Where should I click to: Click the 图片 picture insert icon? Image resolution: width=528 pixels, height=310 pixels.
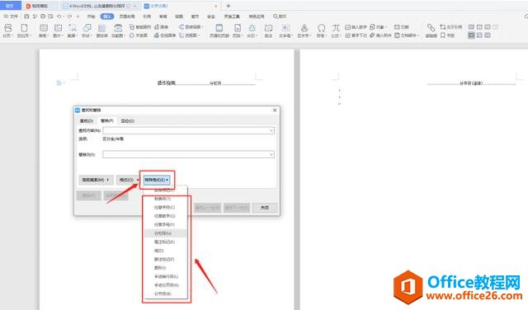pos(58,28)
